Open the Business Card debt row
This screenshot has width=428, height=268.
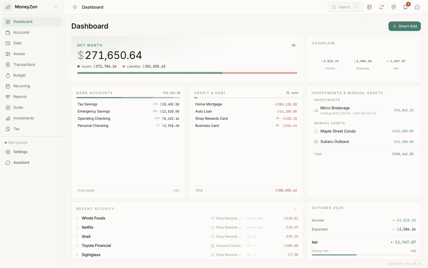[246, 126]
